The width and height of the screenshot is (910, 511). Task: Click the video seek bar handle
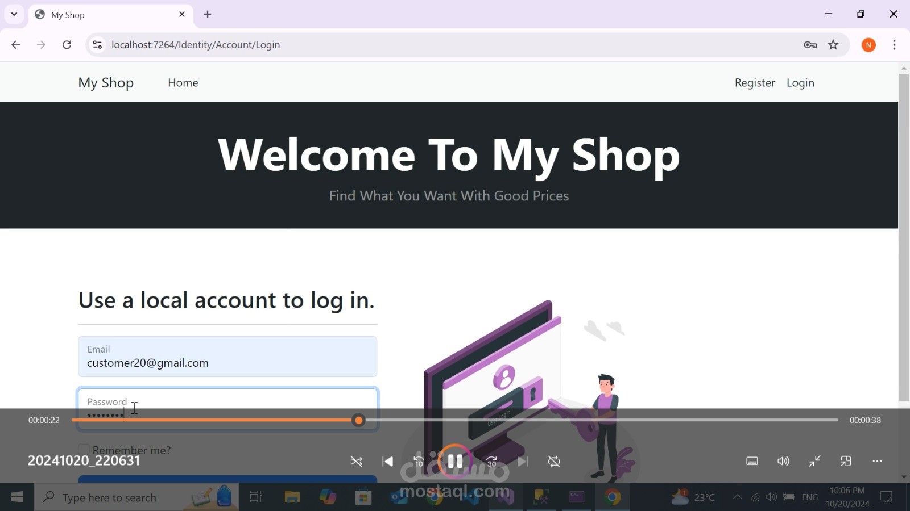point(358,420)
